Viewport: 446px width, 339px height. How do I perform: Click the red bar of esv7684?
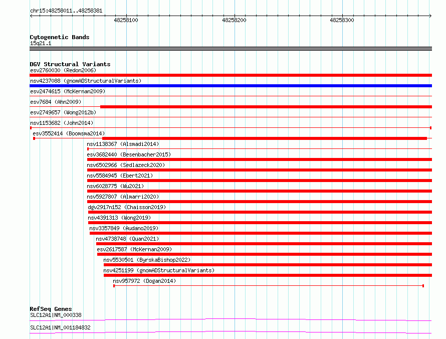266,107
